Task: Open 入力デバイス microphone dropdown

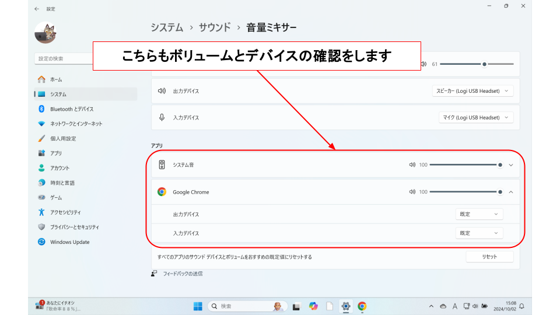Action: tap(476, 118)
